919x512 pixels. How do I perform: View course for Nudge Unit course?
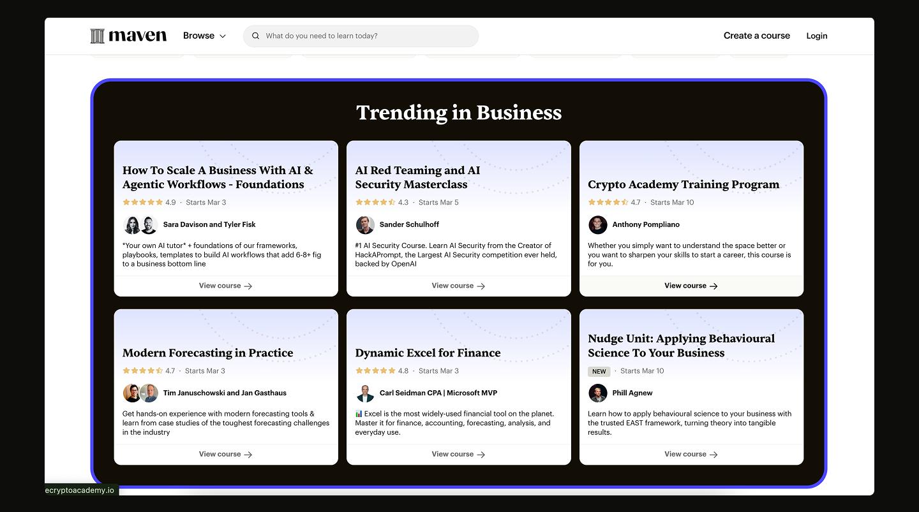coord(691,454)
